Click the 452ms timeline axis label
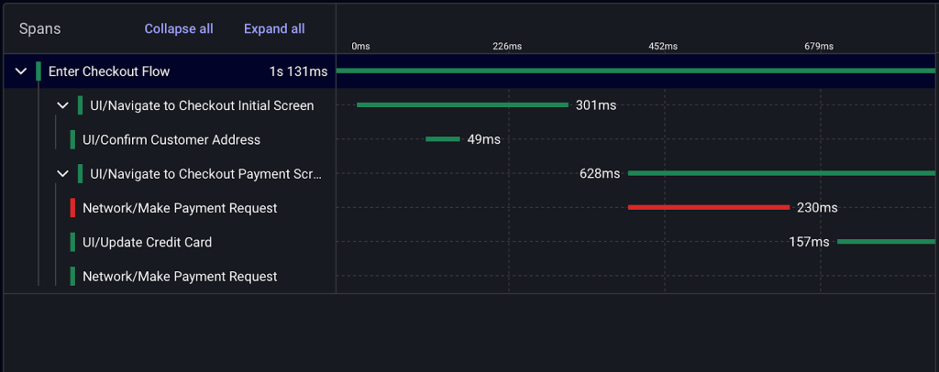Viewport: 939px width, 372px height. pos(663,46)
